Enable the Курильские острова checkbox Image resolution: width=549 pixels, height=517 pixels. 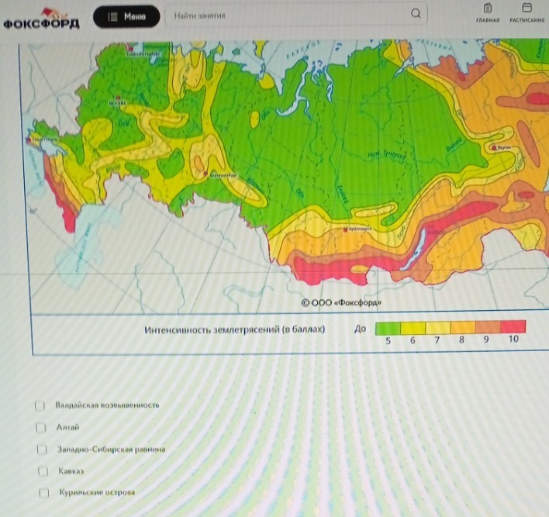[46, 492]
